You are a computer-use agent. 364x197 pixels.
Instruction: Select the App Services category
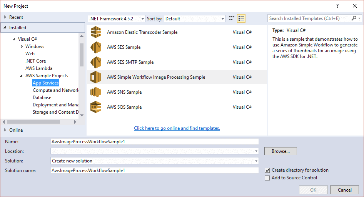click(x=45, y=83)
